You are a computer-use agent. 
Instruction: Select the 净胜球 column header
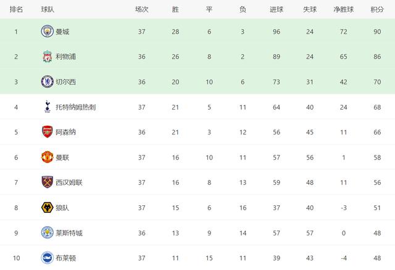[343, 10]
